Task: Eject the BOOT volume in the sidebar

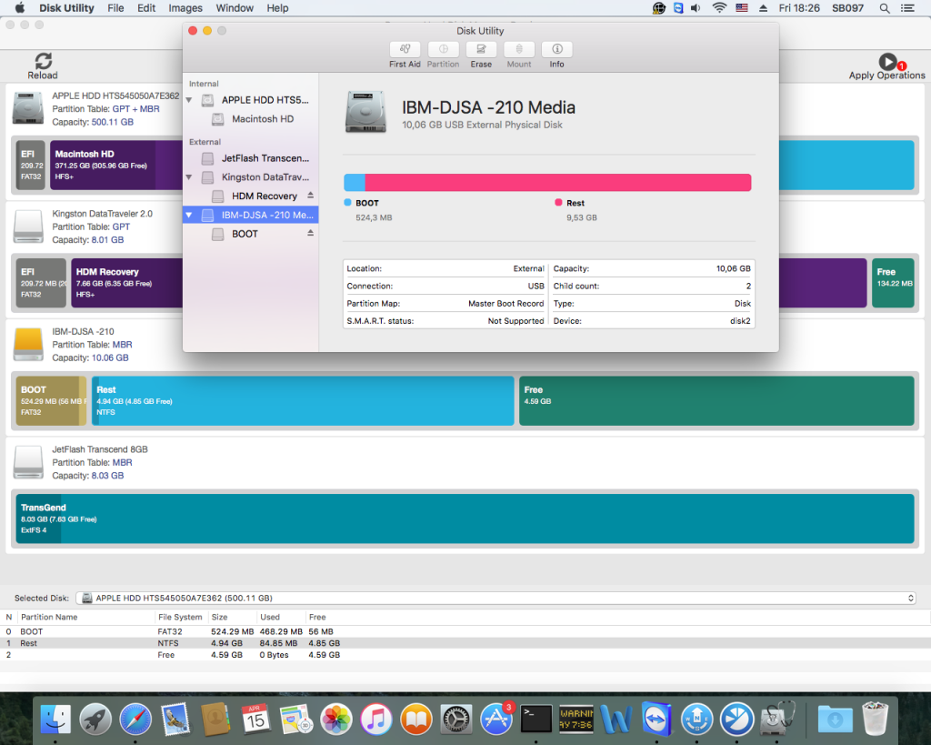Action: 310,234
